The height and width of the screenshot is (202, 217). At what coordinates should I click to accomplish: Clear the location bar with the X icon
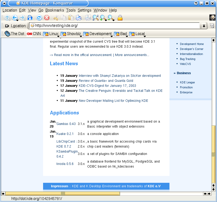[7, 26]
